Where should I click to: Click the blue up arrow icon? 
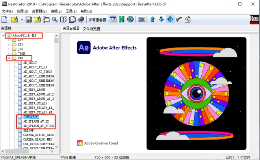[152, 19]
